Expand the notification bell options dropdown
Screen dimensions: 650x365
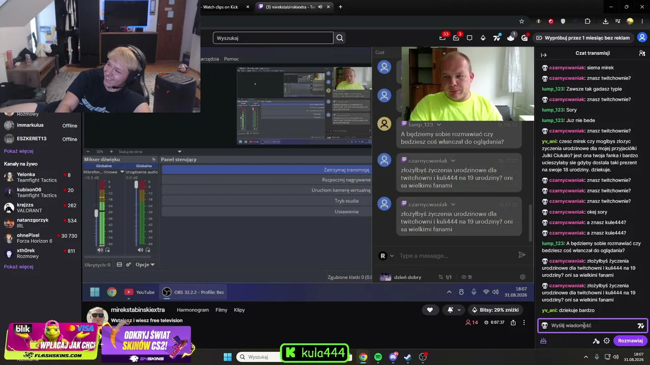459,310
